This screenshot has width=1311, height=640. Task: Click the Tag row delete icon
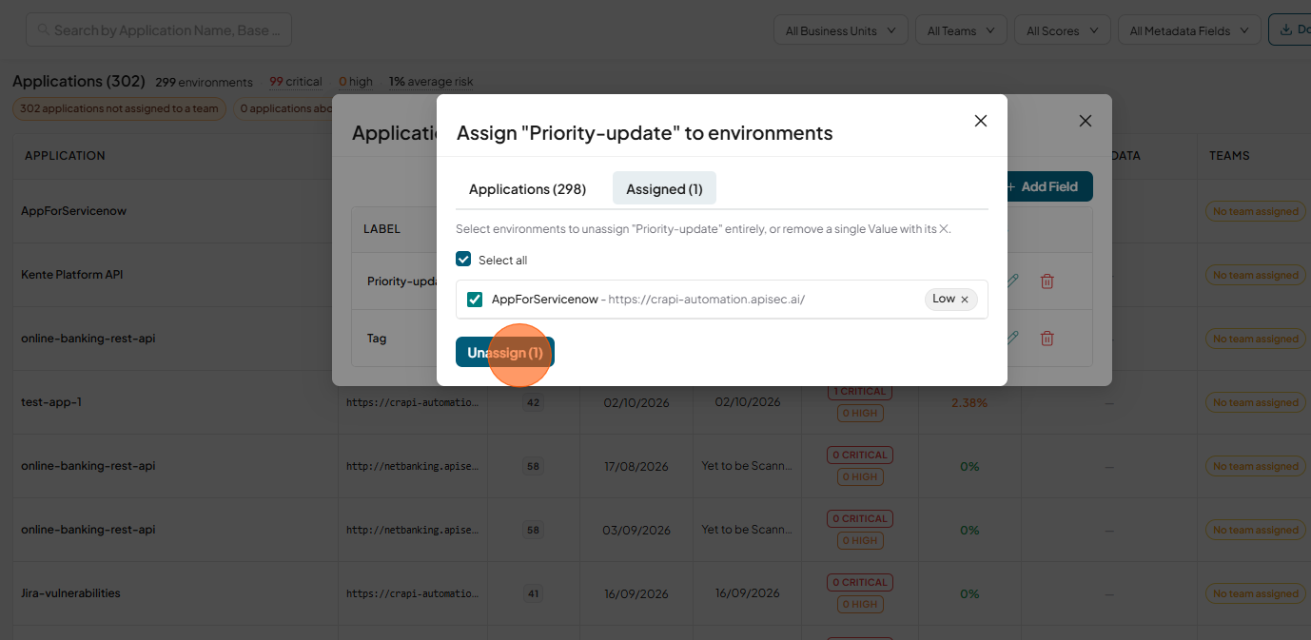click(1047, 338)
